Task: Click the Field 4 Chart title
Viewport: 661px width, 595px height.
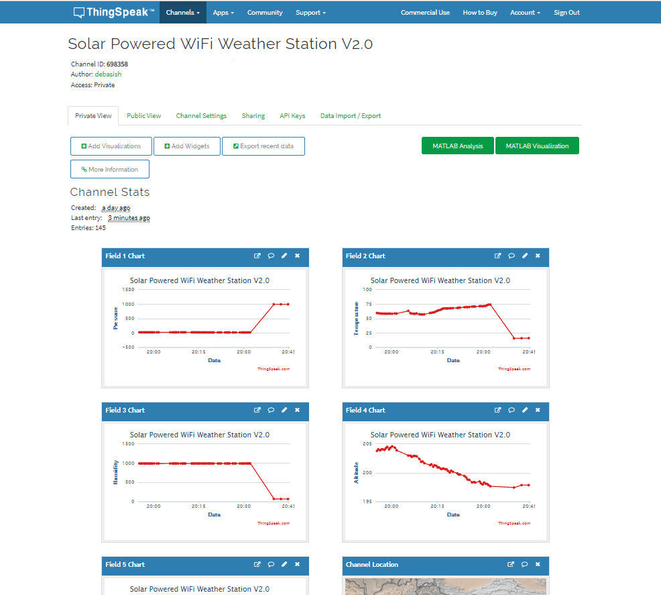Action: 365,410
